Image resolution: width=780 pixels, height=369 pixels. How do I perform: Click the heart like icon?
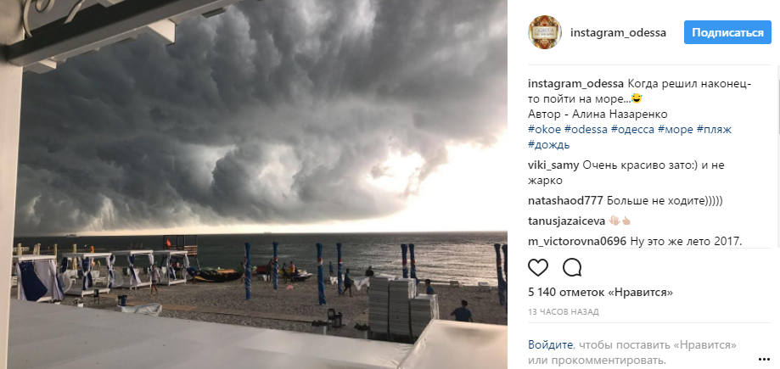tap(538, 267)
